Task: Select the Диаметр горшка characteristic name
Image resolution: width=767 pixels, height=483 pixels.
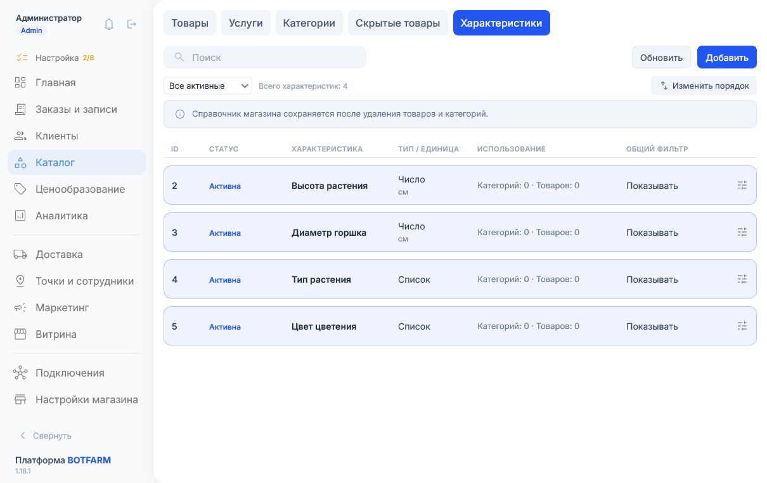Action: 329,233
